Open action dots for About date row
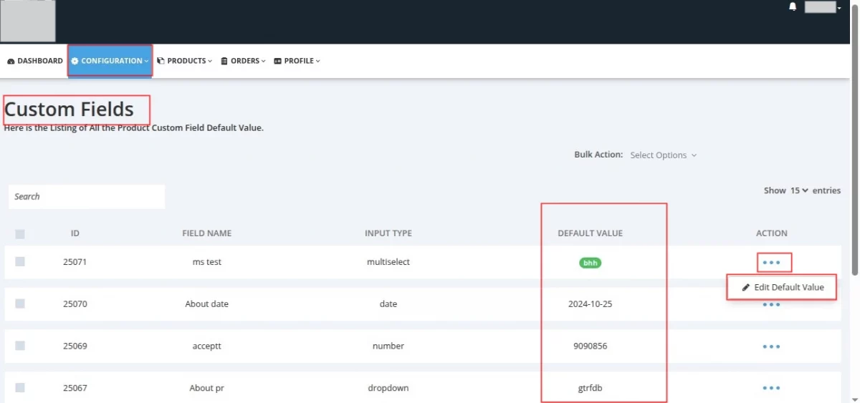 (772, 305)
